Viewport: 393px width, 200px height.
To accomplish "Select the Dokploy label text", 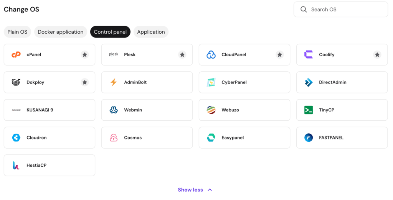I will pyautogui.click(x=35, y=82).
